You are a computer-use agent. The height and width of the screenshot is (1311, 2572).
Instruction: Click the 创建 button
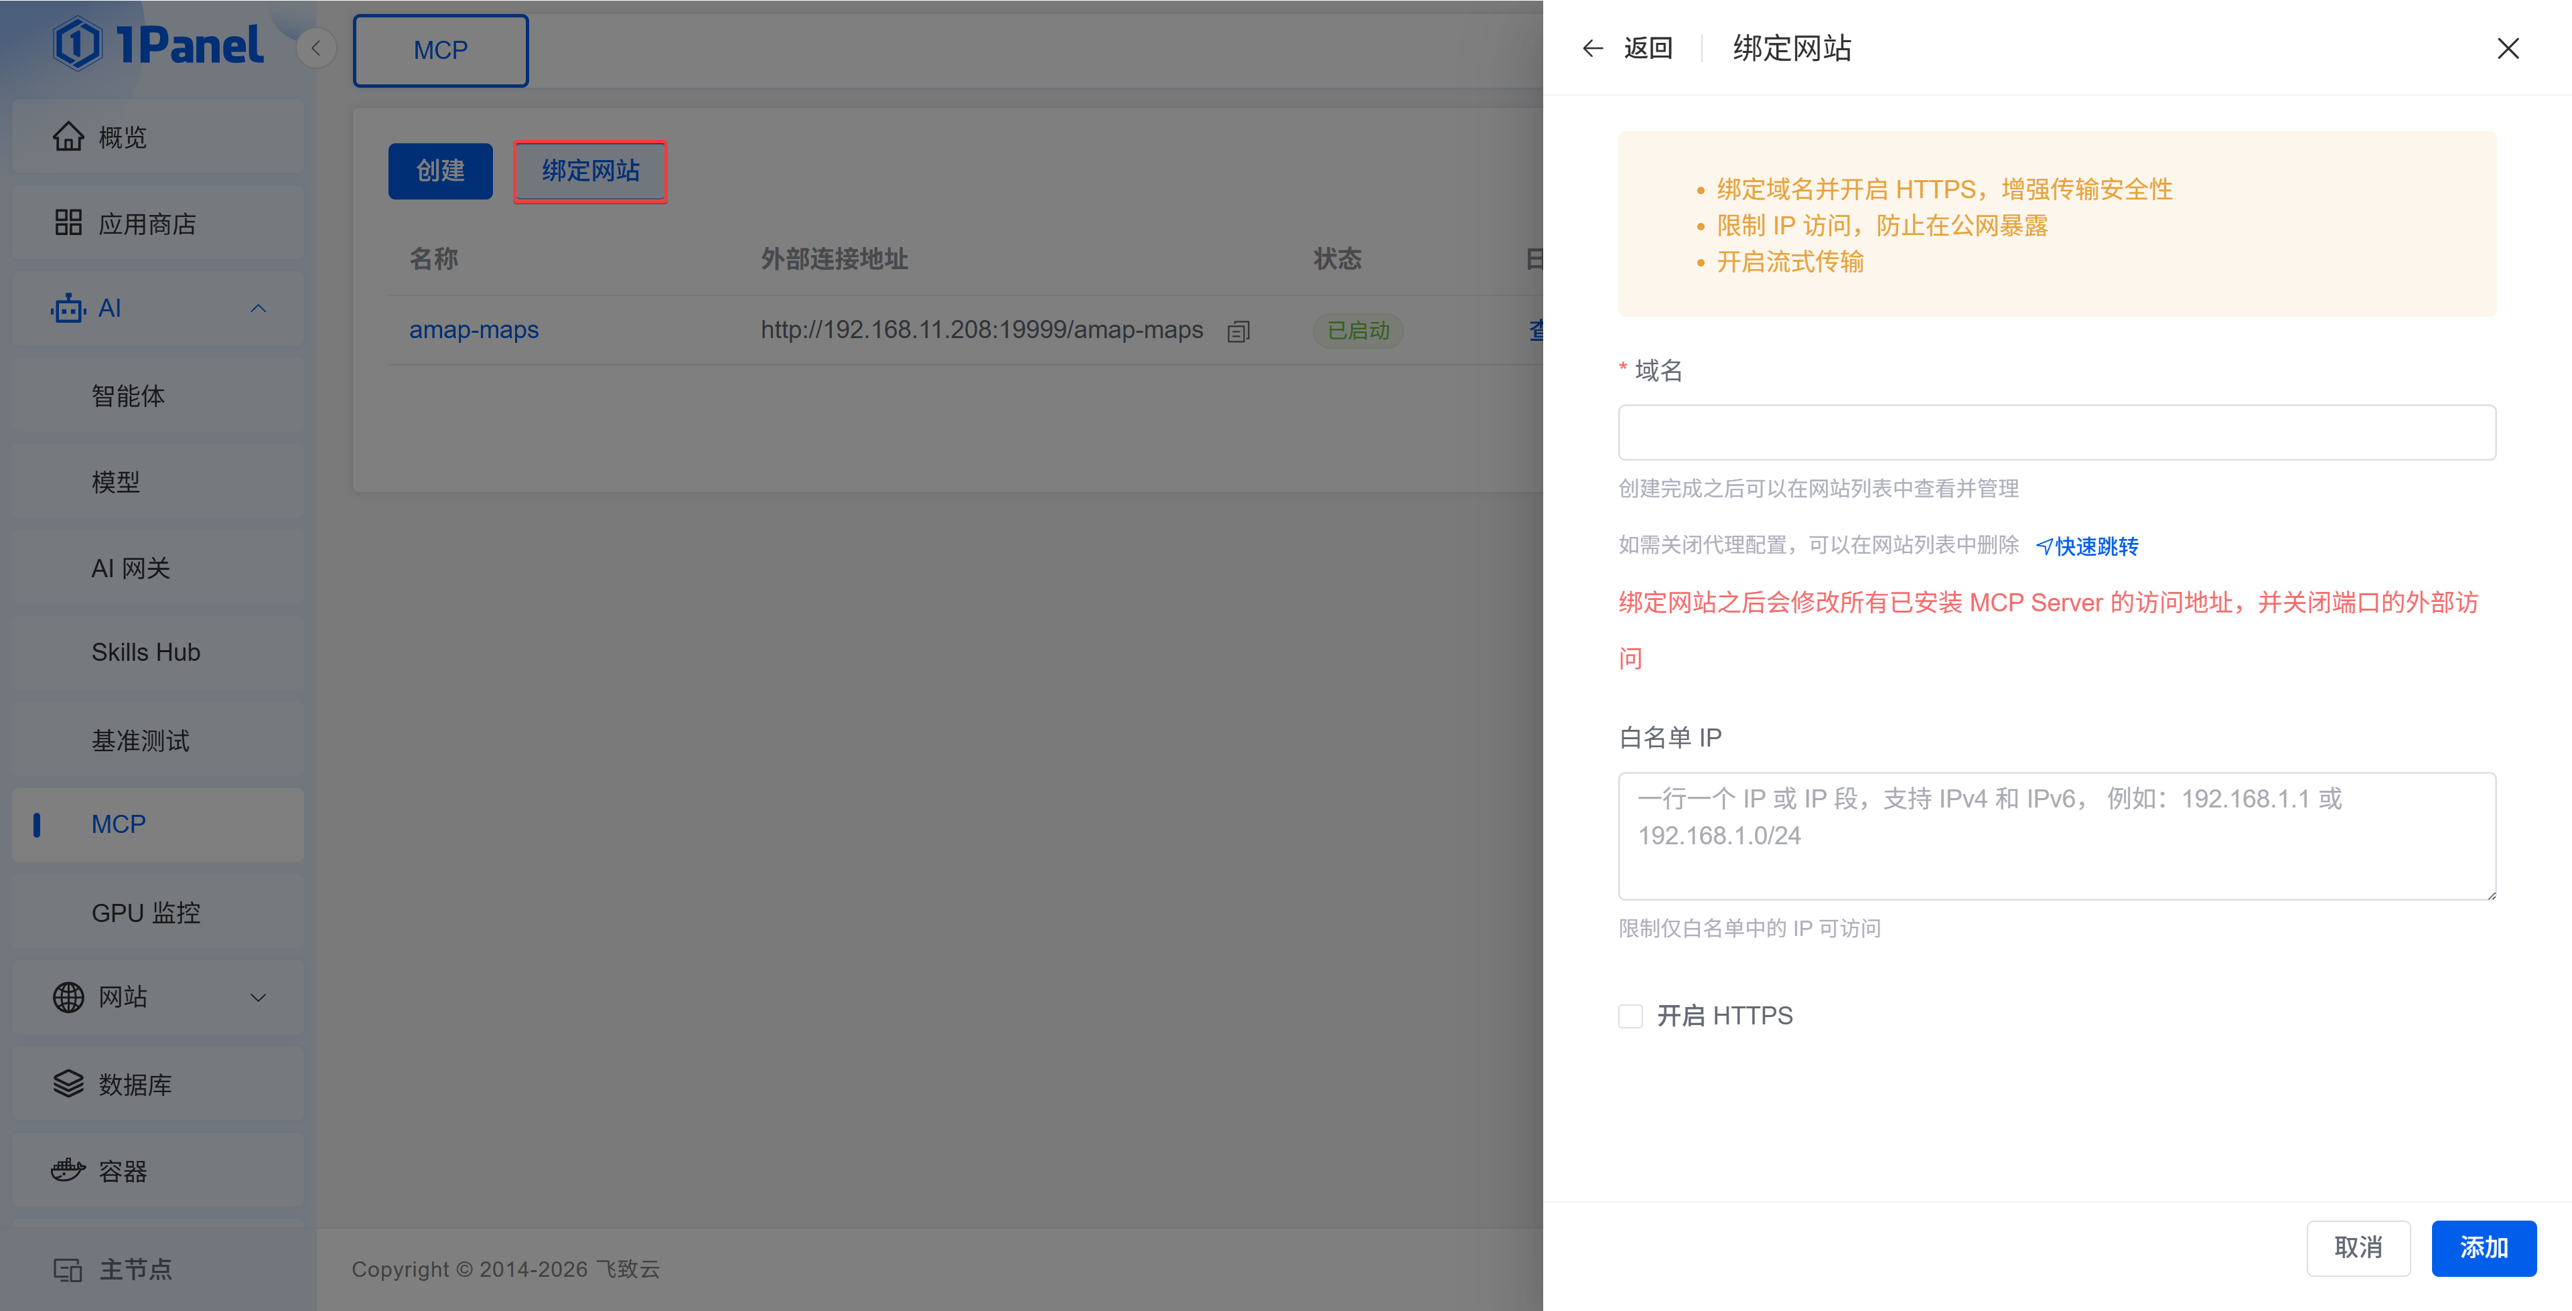click(440, 171)
